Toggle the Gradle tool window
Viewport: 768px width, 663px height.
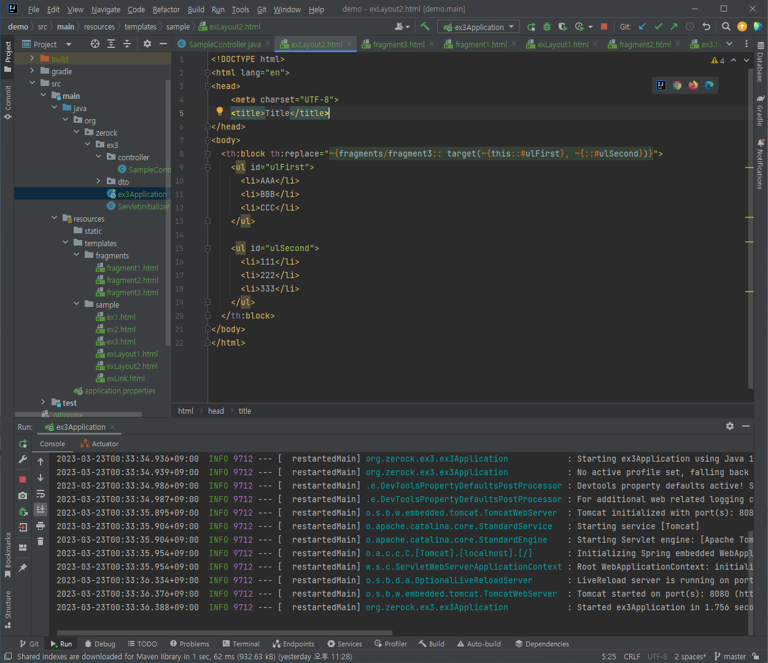click(761, 110)
